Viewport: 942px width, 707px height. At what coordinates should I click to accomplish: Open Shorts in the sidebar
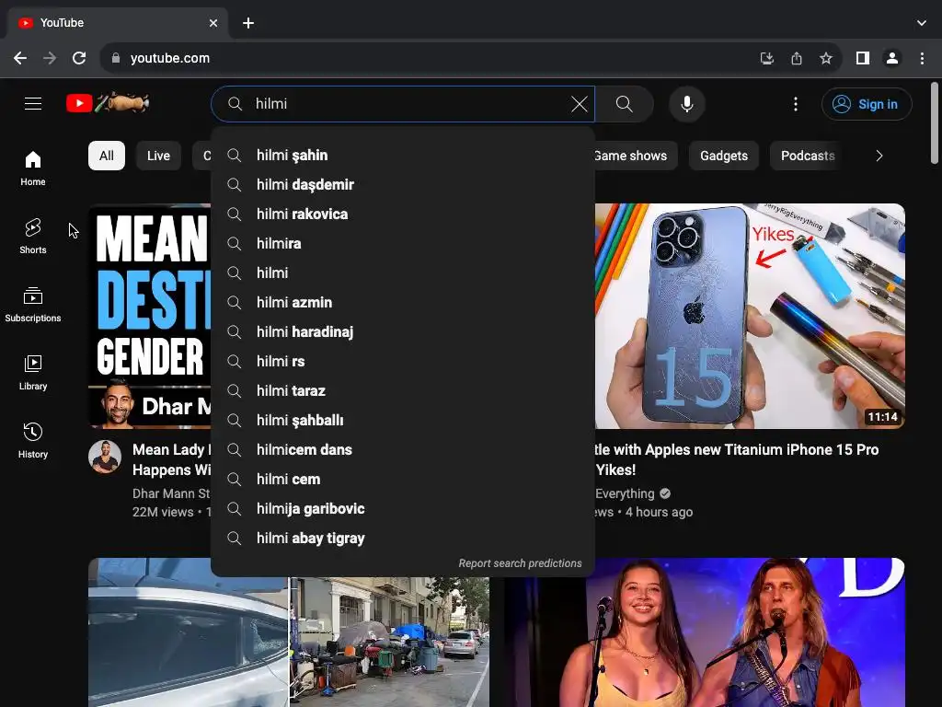pyautogui.click(x=33, y=237)
